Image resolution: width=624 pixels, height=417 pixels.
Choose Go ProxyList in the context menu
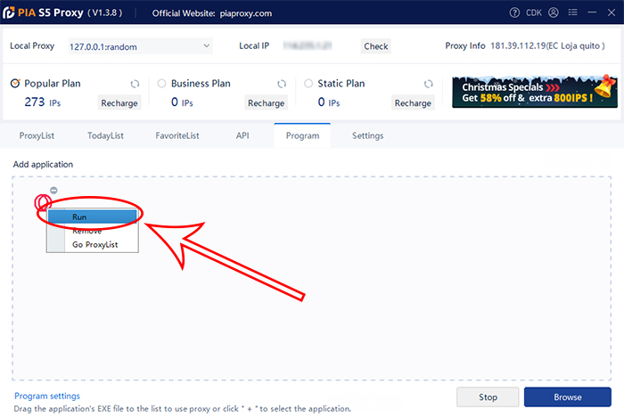click(93, 245)
